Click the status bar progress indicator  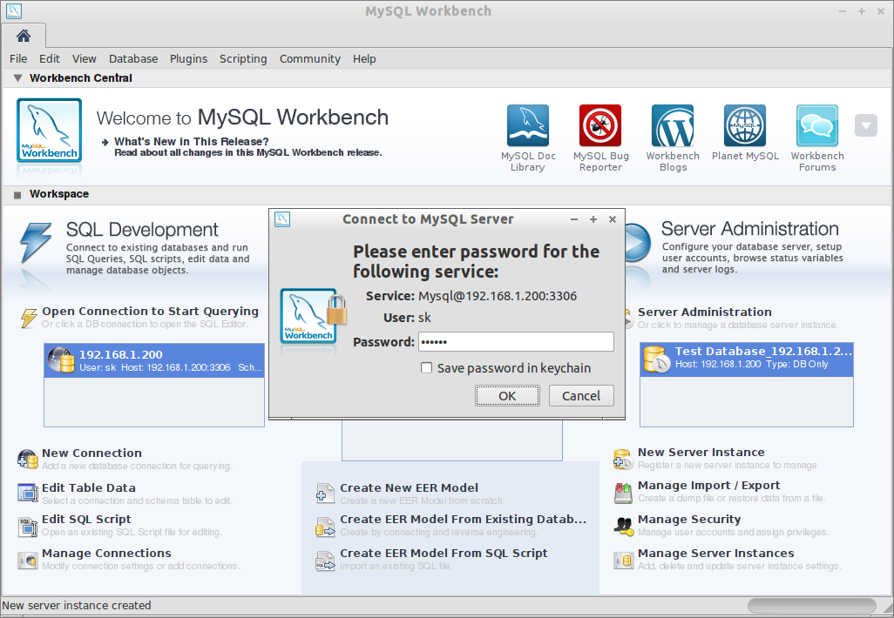[811, 606]
